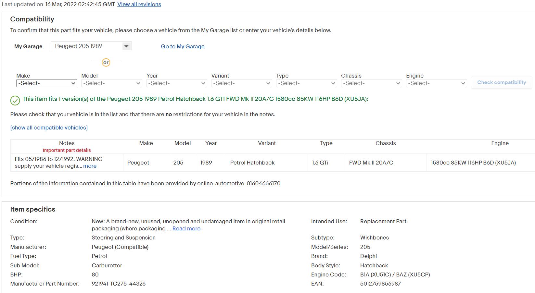This screenshot has height=293, width=535.
Task: Click the Important part details text
Action: tap(67, 150)
